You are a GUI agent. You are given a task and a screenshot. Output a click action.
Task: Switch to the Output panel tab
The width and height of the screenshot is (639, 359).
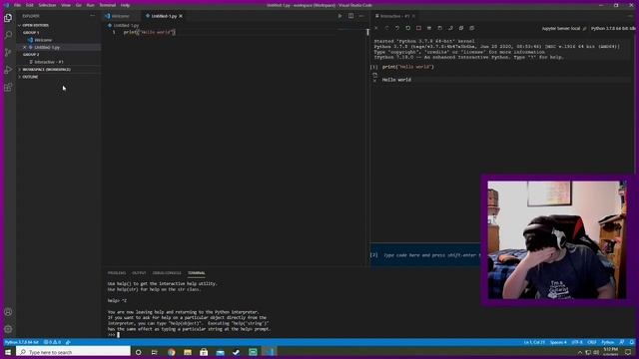point(139,272)
